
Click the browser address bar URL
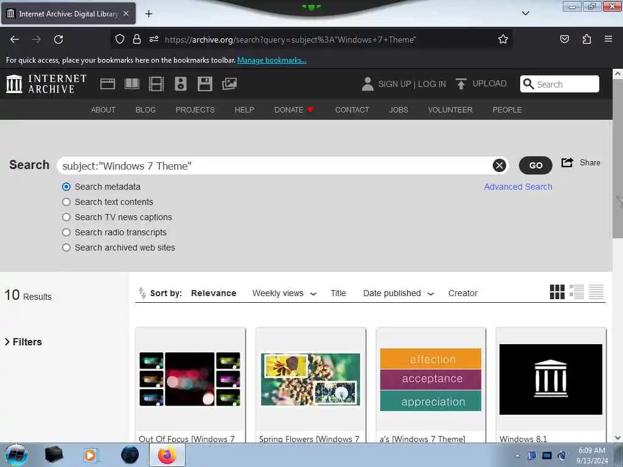(x=290, y=40)
